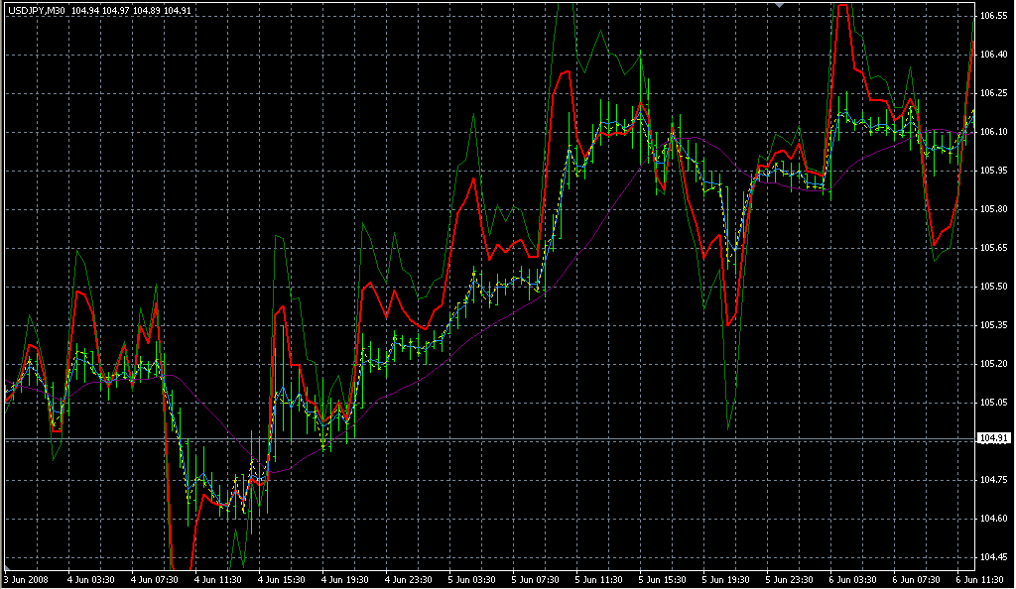Click the 5 Jun 19:30 time label
This screenshot has height=589, width=1016.
[x=725, y=579]
